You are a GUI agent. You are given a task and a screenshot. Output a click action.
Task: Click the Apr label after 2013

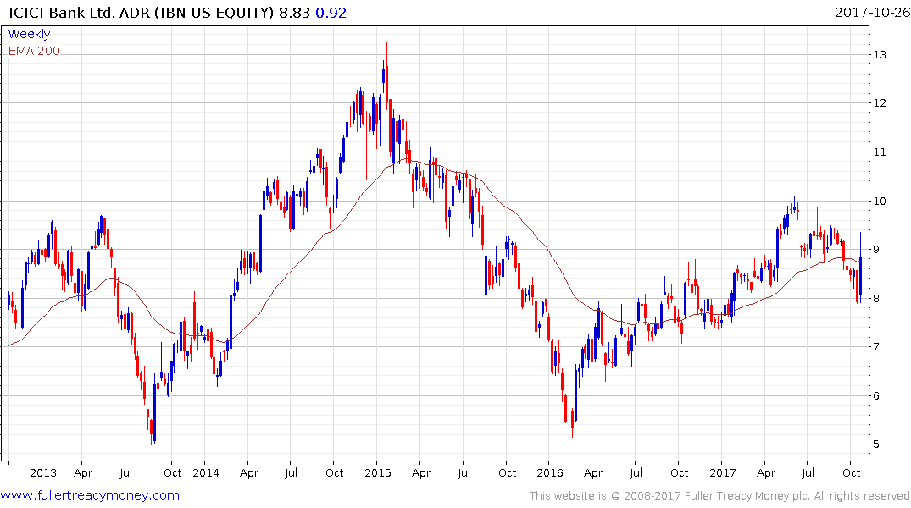(83, 472)
